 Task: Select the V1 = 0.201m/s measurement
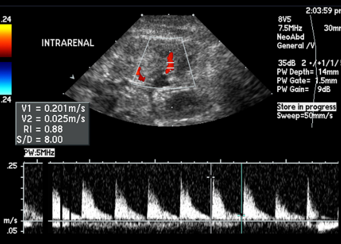click(x=53, y=108)
